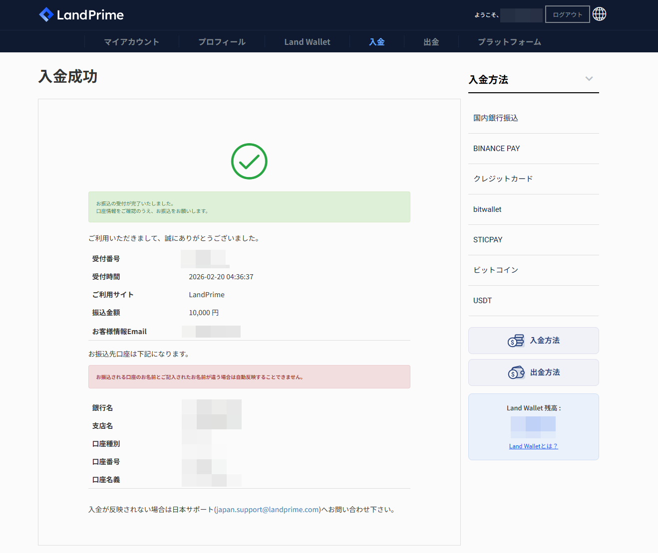Select 出金 in navigation
Image resolution: width=658 pixels, height=553 pixels.
click(431, 42)
